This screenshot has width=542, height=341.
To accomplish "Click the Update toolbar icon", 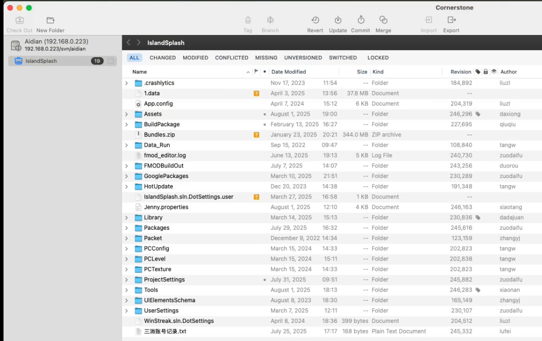I will pos(338,20).
